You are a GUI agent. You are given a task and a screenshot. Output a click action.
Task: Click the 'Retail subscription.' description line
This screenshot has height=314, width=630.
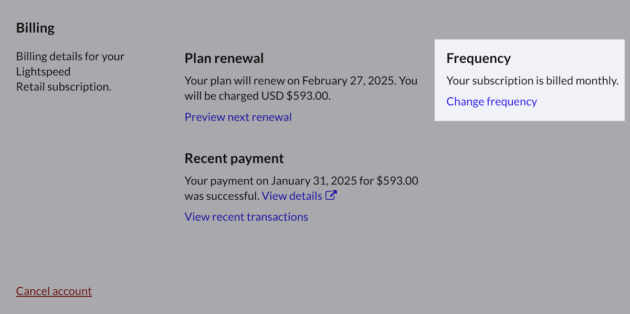click(x=64, y=86)
